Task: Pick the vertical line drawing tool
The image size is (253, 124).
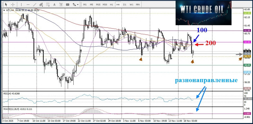Action: tap(21, 4)
